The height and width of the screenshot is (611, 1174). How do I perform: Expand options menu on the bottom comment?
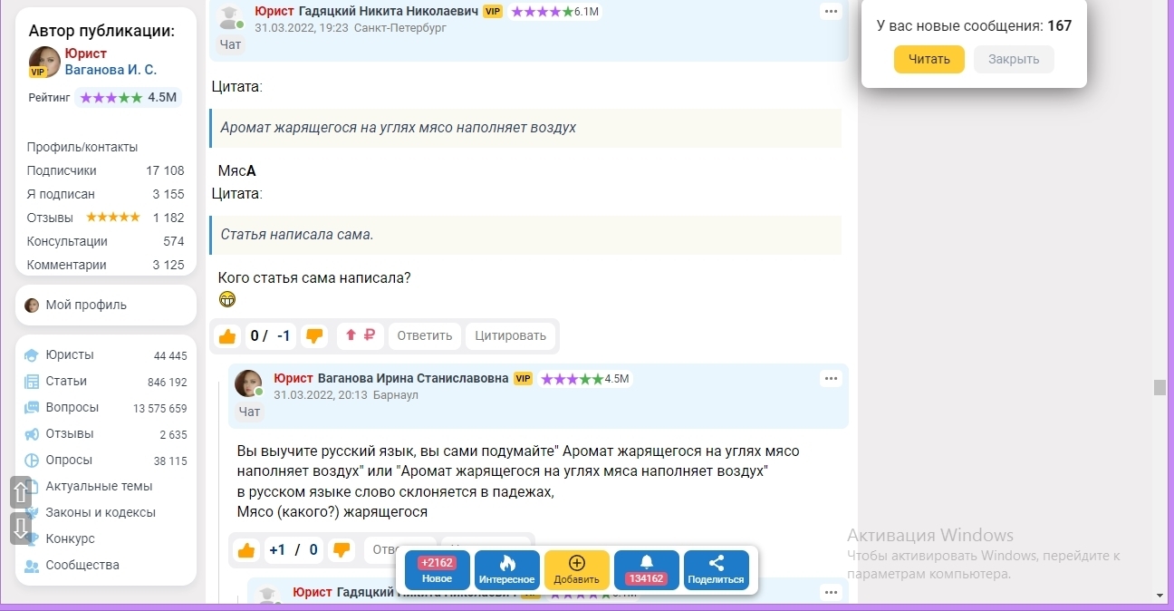click(831, 593)
